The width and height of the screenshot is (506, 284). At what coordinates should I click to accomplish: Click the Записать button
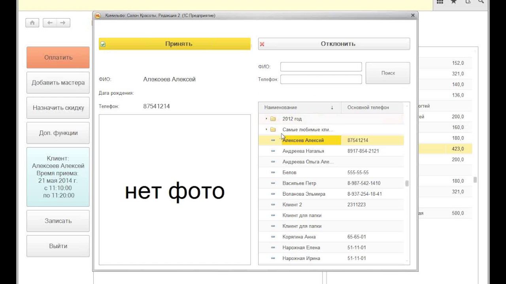(x=58, y=221)
